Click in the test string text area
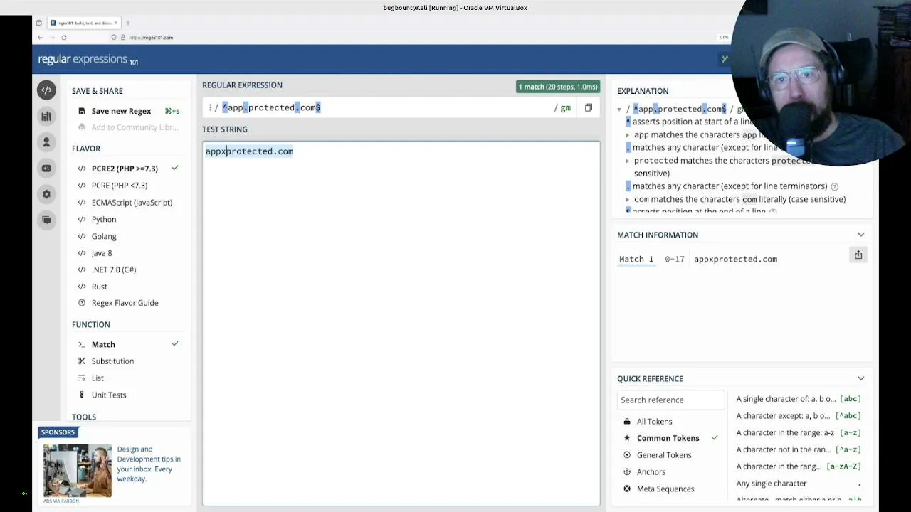 point(401,324)
